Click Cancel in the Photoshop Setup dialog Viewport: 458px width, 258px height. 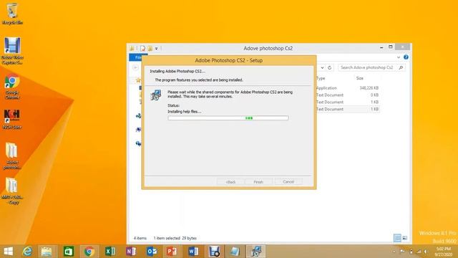coord(288,181)
